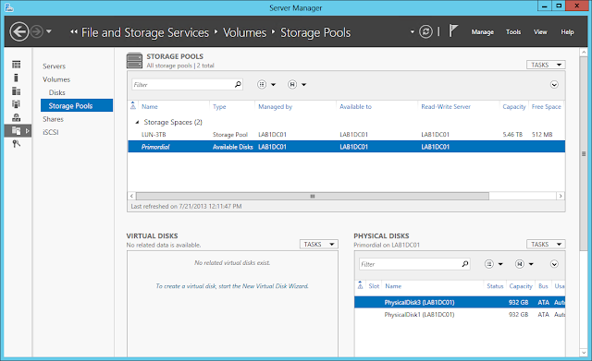Viewport: 592px width, 361px height.
Task: Expand the storage pools filter options chevron
Action: [554, 84]
